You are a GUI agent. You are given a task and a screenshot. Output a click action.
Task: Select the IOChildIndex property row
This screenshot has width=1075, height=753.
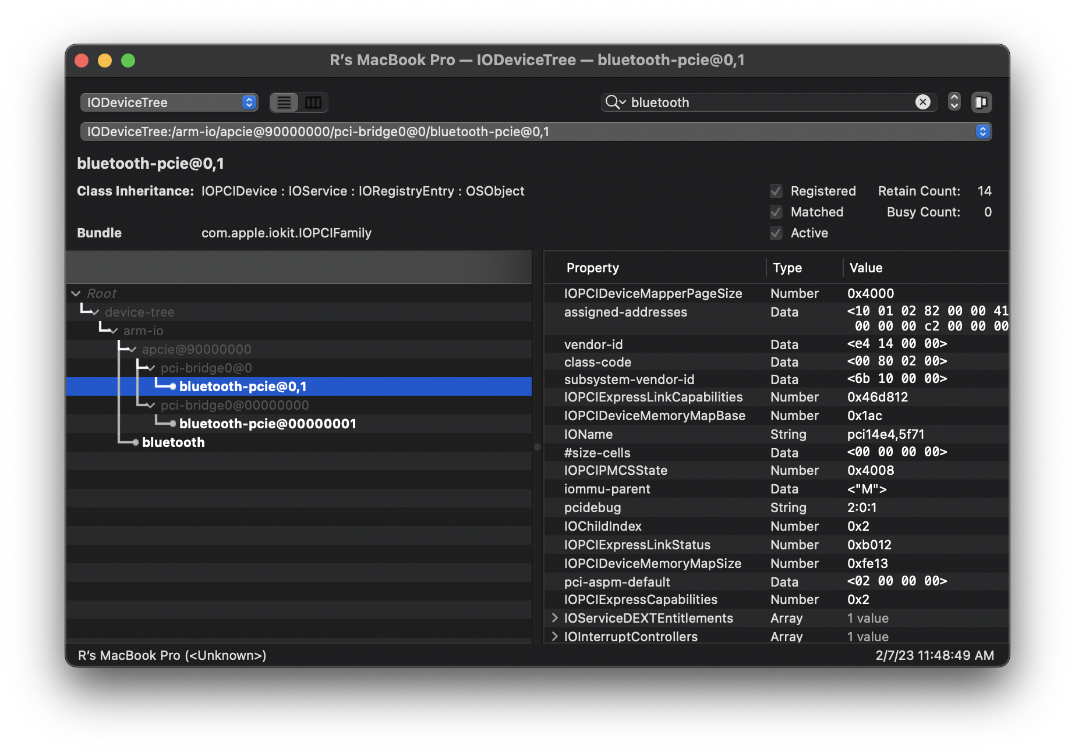[776, 526]
